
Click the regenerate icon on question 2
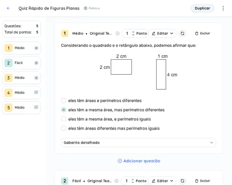pyautogui.click(x=182, y=181)
